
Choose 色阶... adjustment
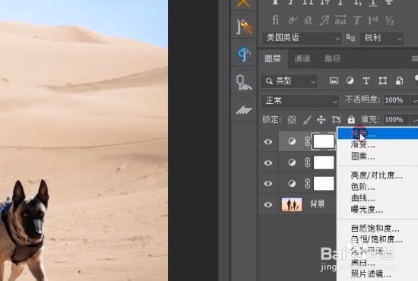[378, 187]
